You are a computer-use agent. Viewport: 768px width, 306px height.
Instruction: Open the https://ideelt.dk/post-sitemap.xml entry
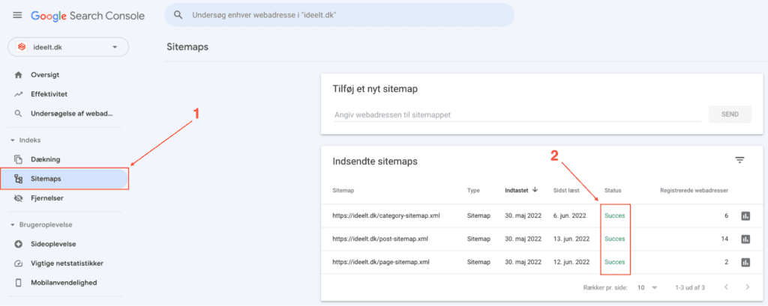tap(380, 239)
